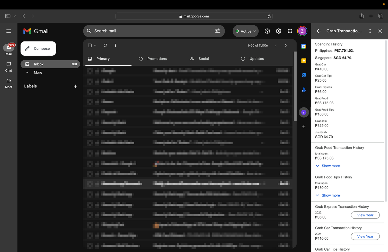This screenshot has width=388, height=252.
Task: Click View Year for Grab Express Transaction
Action: pos(365,215)
